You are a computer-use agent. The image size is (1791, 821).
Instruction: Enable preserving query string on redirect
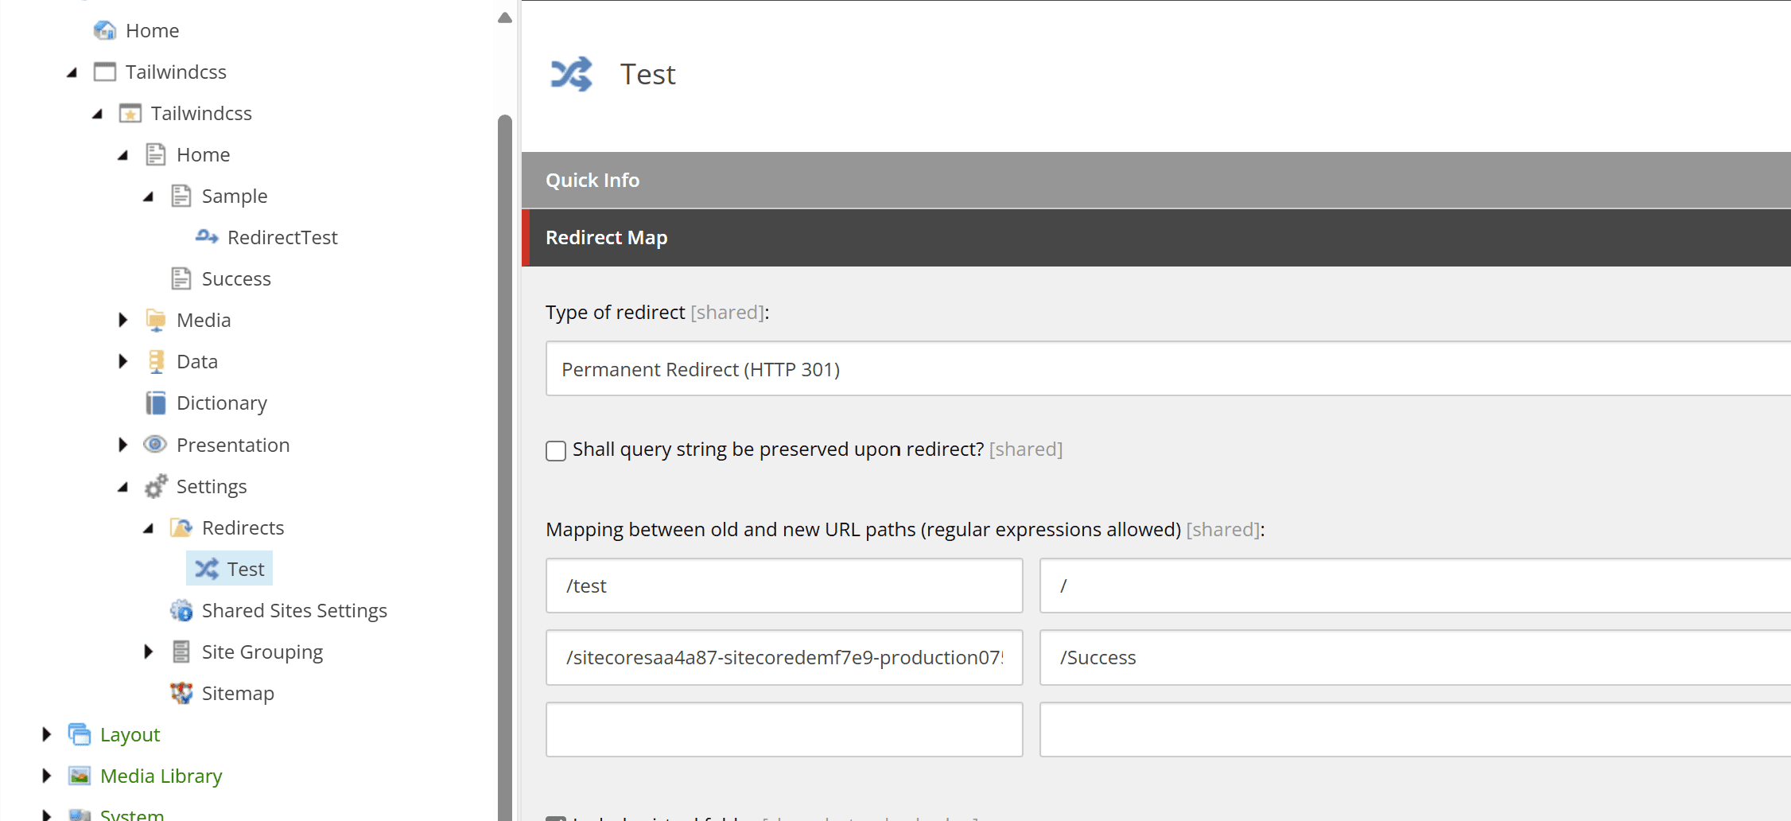556,450
